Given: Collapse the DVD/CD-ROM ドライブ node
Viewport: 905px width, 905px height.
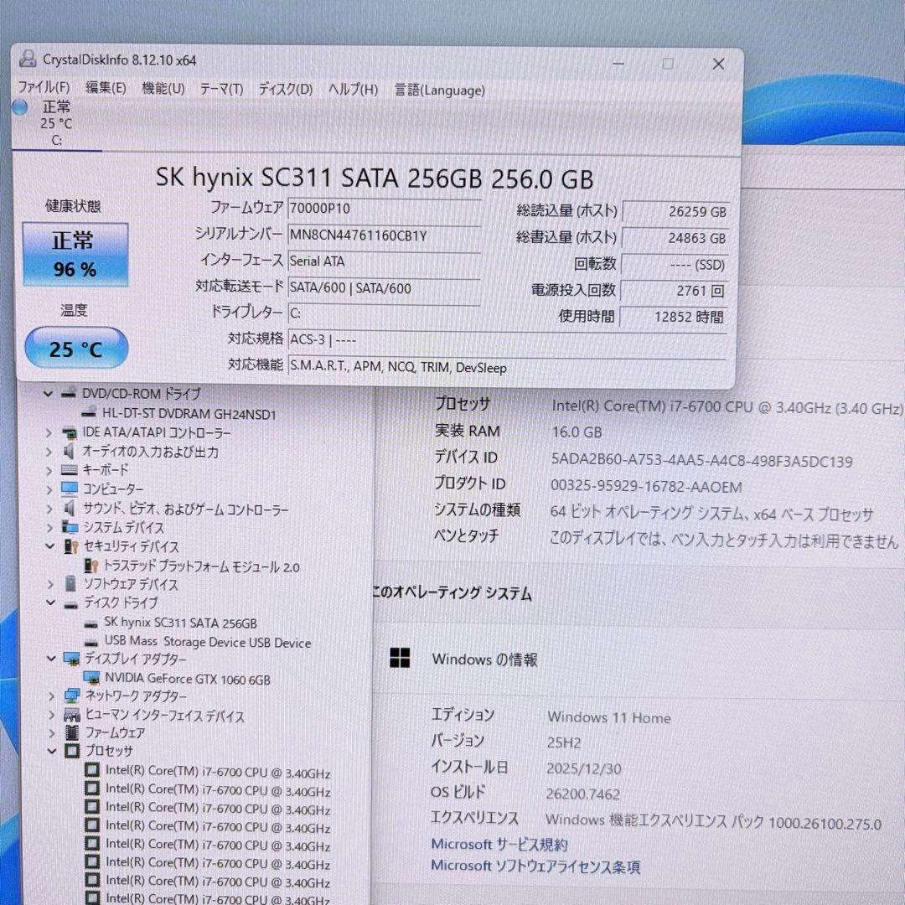Looking at the screenshot, I should coord(49,394).
